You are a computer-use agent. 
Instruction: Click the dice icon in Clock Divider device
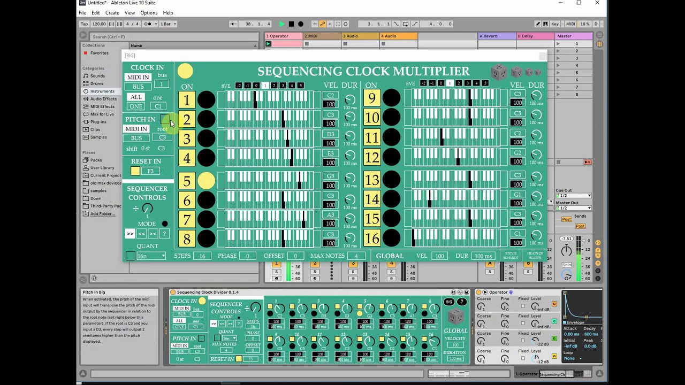pyautogui.click(x=455, y=316)
